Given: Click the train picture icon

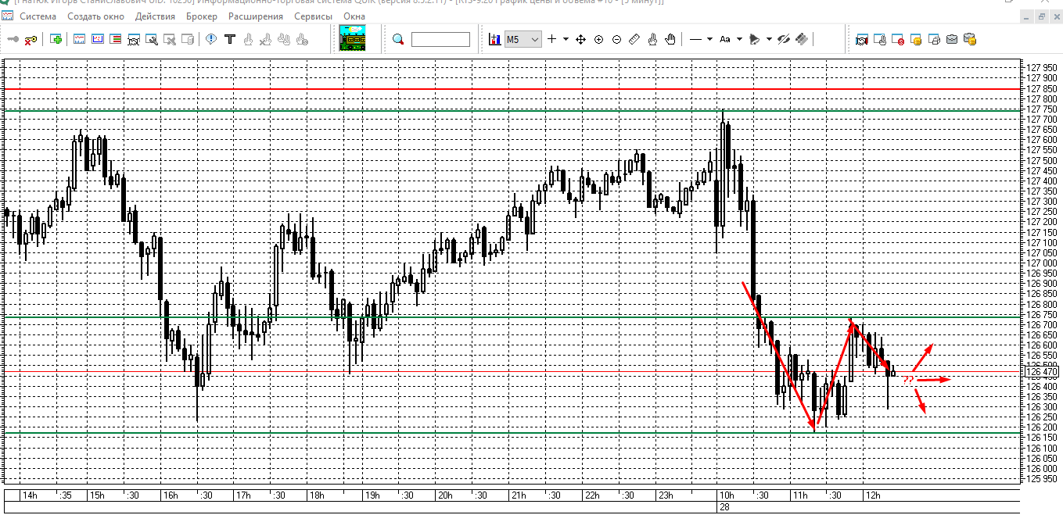Looking at the screenshot, I should 353,38.
